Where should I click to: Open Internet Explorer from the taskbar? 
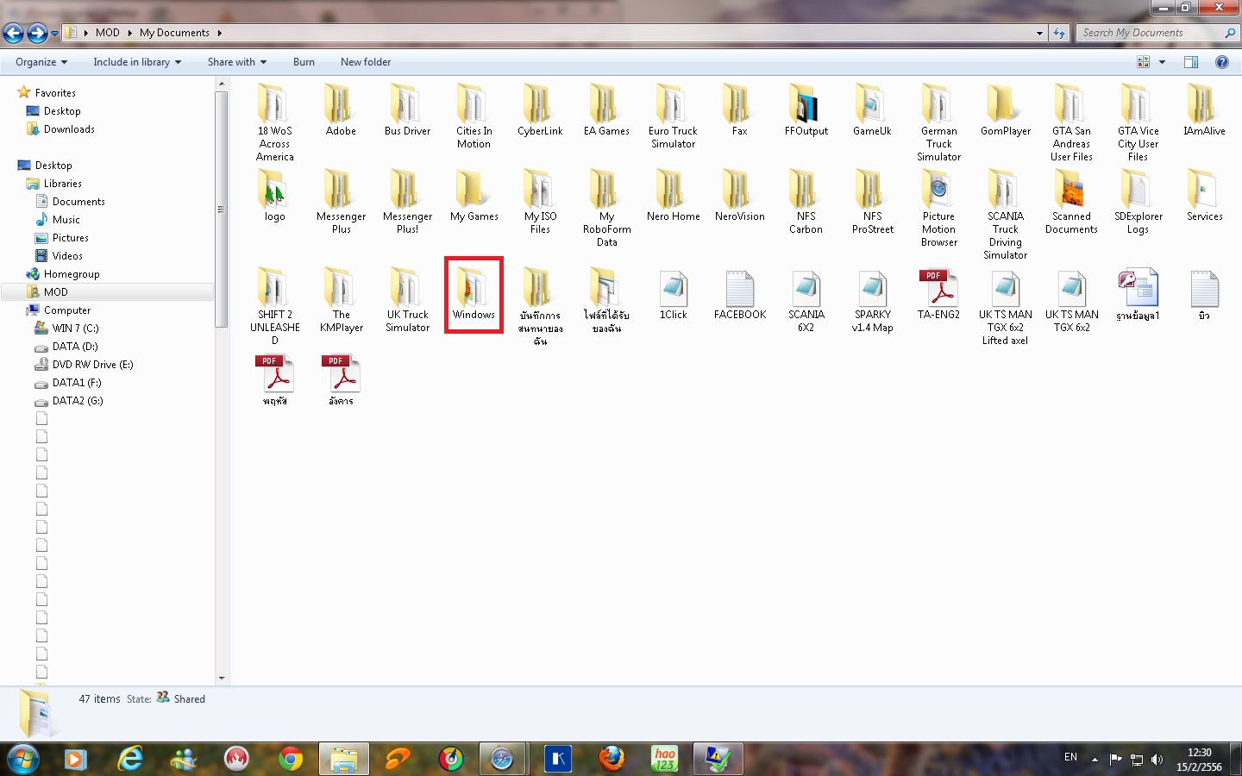tap(130, 759)
